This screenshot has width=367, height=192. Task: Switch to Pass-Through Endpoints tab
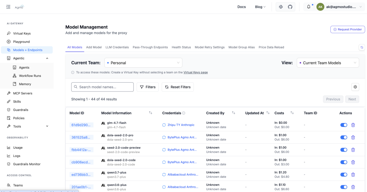pyautogui.click(x=150, y=47)
